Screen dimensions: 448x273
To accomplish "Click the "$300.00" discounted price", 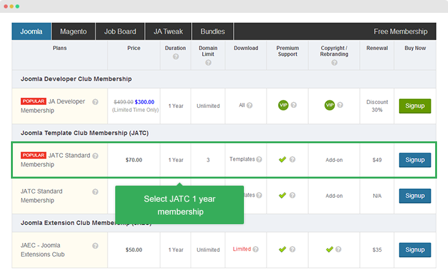I will 145,102.
